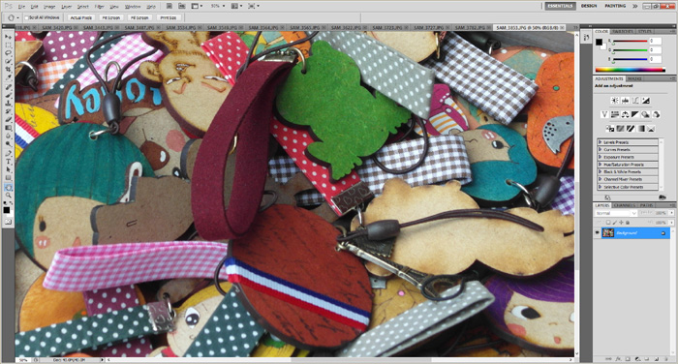Select the Rectangular Marquee tool
678x364 pixels.
(x=8, y=45)
